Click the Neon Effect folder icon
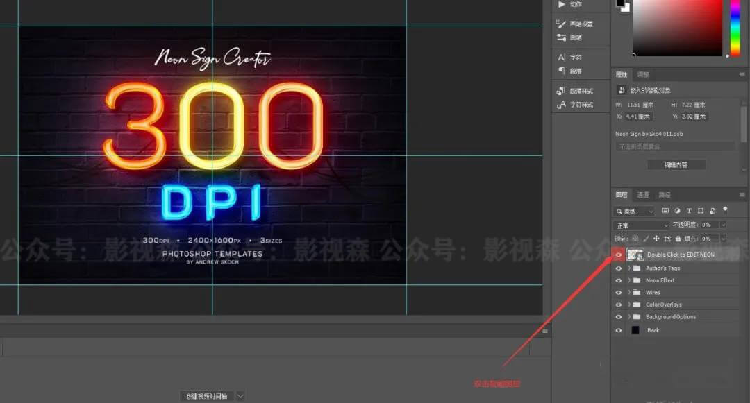This screenshot has width=750, height=403. click(x=637, y=280)
